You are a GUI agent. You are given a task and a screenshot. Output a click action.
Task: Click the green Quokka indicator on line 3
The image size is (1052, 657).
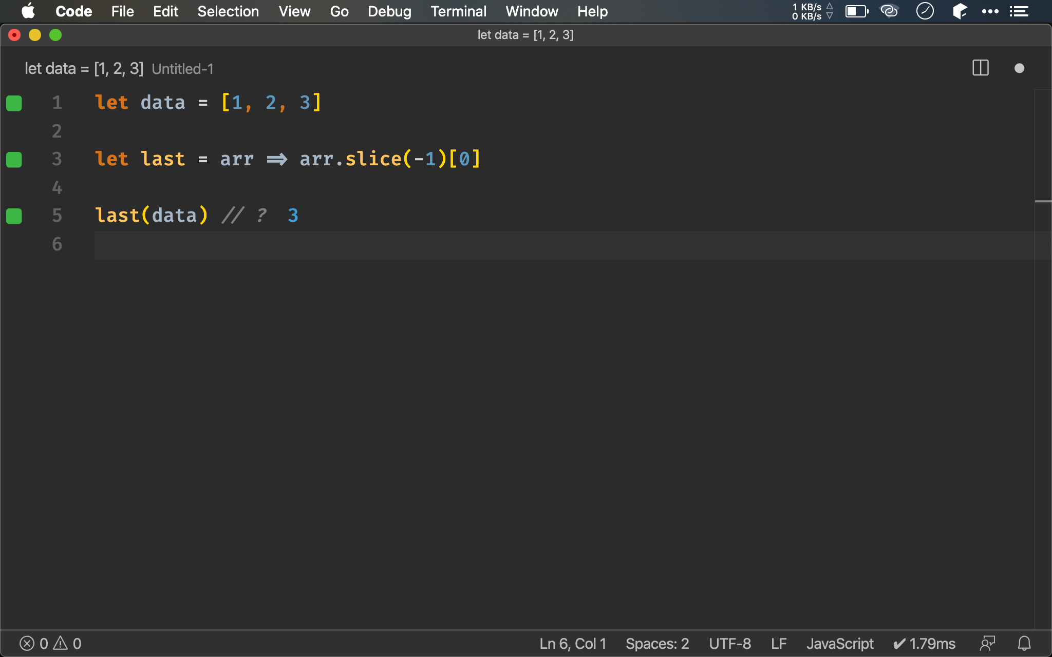tap(14, 160)
